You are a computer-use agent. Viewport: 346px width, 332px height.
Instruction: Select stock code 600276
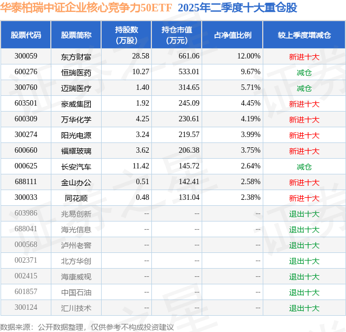point(26,72)
